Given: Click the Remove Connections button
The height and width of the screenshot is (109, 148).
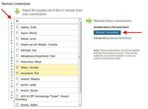Looking at the screenshot, I should [x=107, y=33].
